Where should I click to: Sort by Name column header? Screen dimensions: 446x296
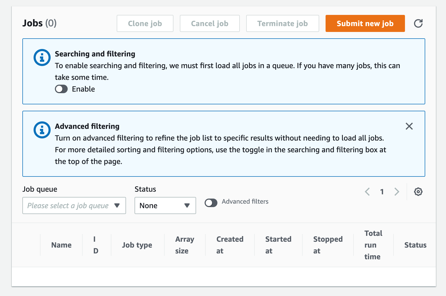click(61, 245)
